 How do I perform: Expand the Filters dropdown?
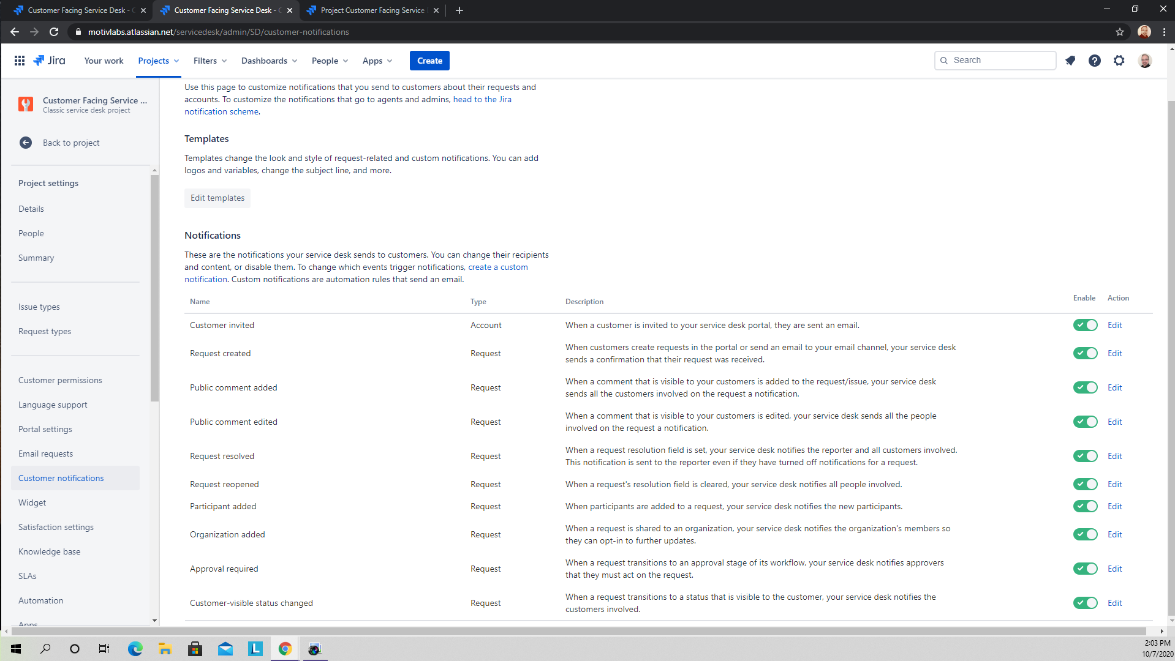[210, 61]
